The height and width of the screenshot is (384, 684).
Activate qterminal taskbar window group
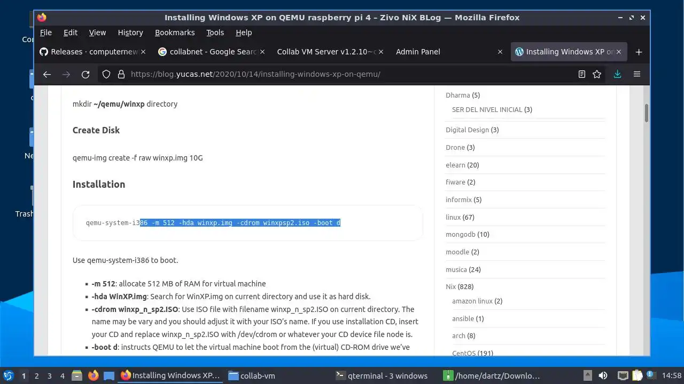pyautogui.click(x=385, y=375)
